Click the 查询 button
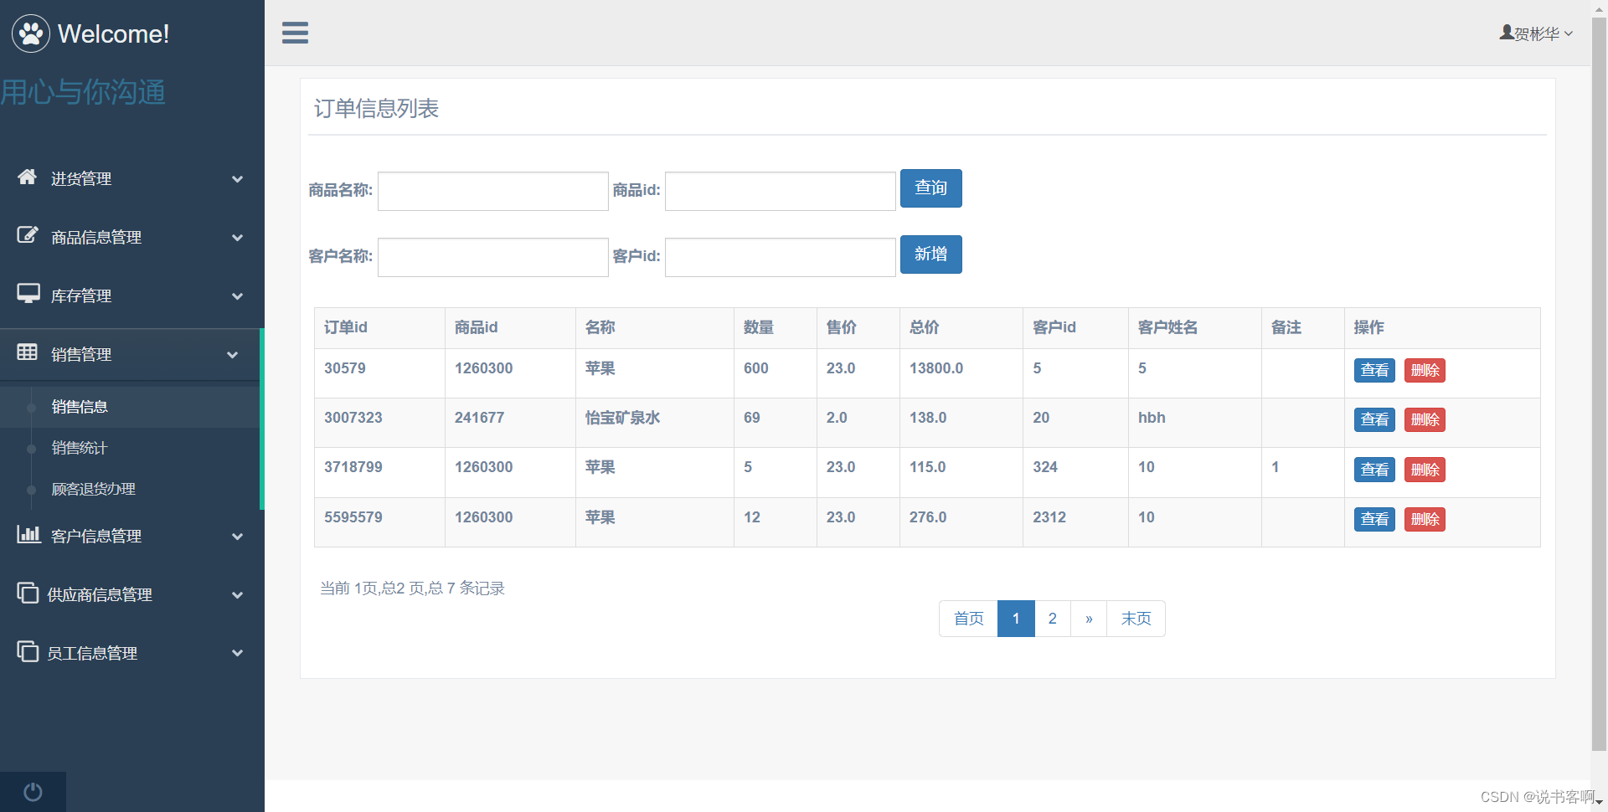Viewport: 1608px width, 812px height. click(930, 188)
